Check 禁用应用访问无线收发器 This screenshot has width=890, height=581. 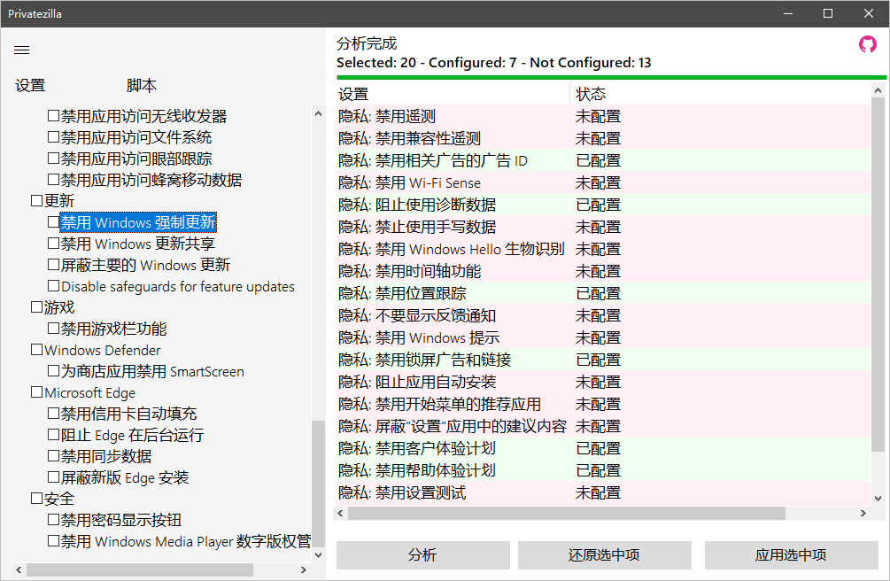54,116
